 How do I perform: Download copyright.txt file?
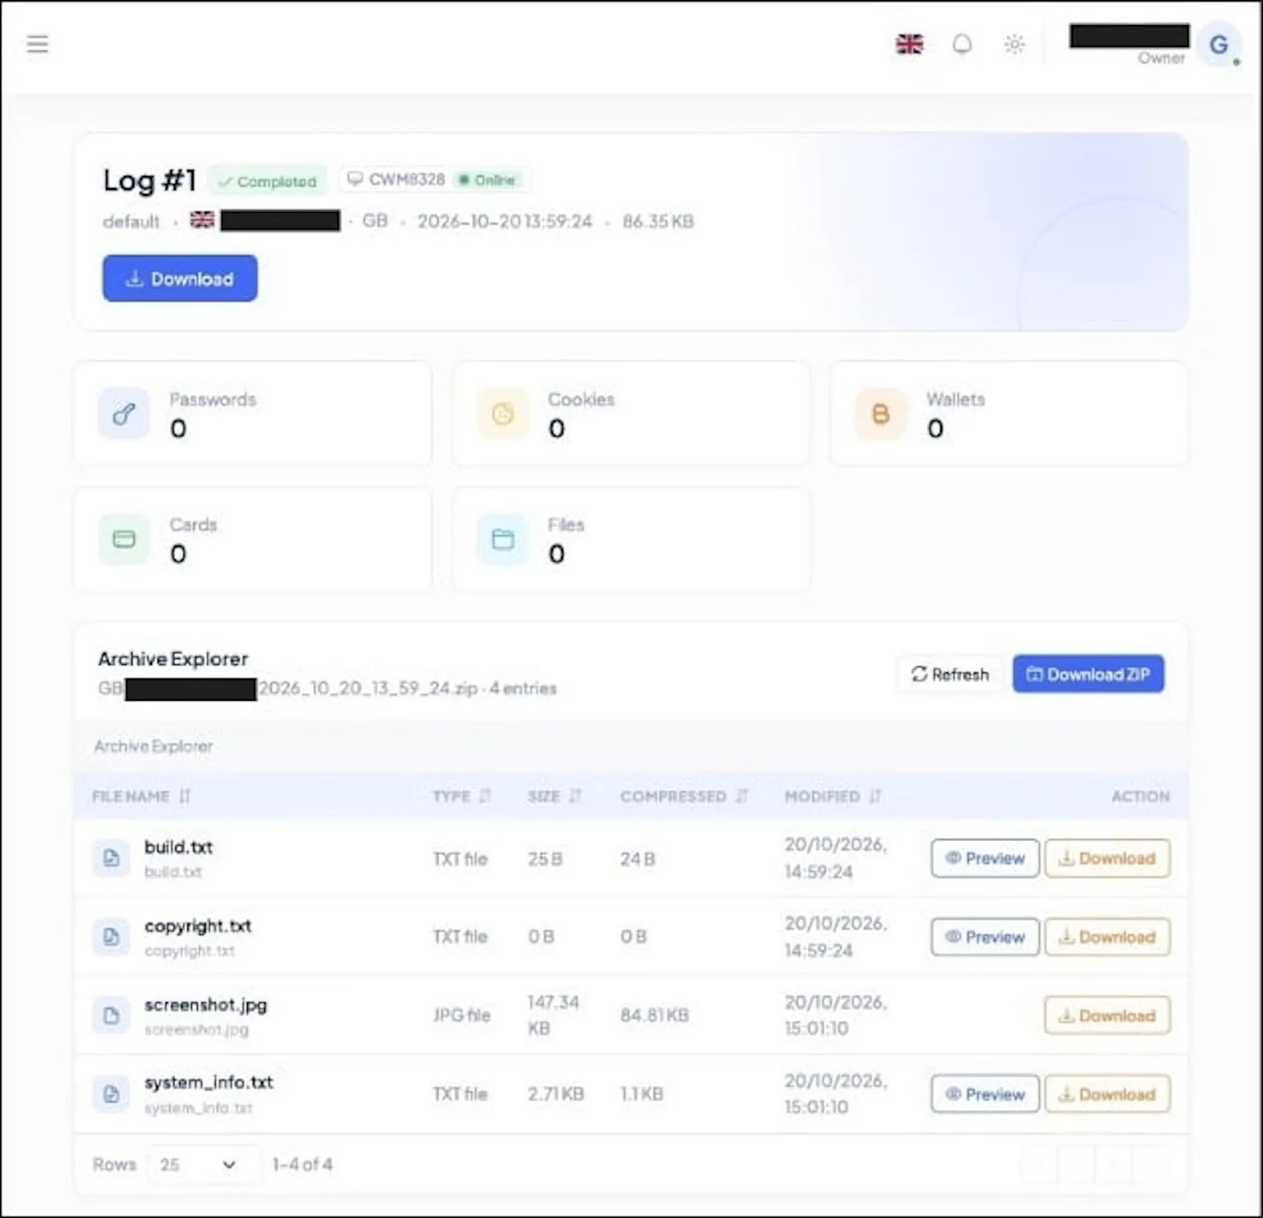pos(1107,936)
